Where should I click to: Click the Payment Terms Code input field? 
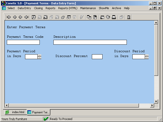point(23,42)
